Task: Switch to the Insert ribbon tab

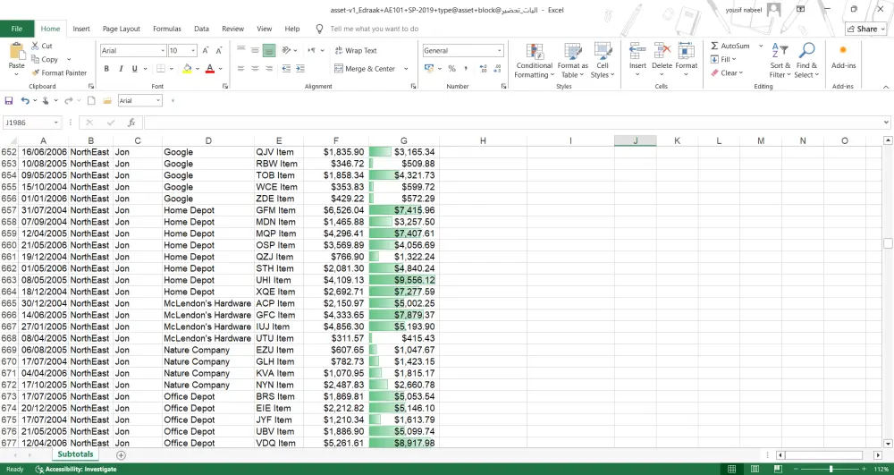Action: 81,29
